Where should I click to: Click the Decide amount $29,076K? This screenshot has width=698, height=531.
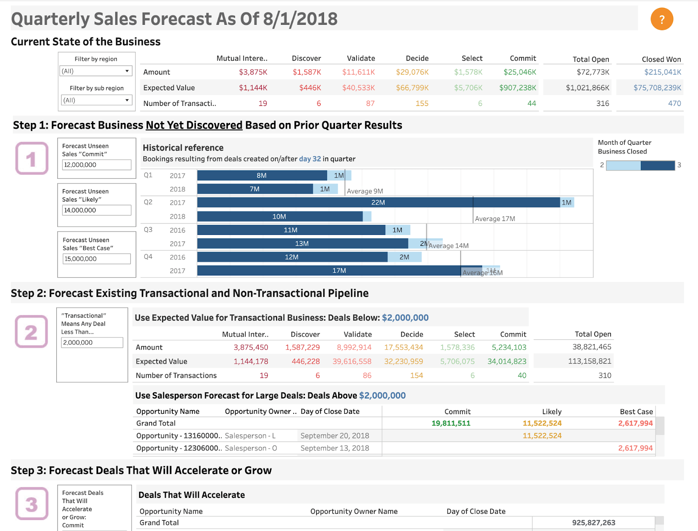412,72
